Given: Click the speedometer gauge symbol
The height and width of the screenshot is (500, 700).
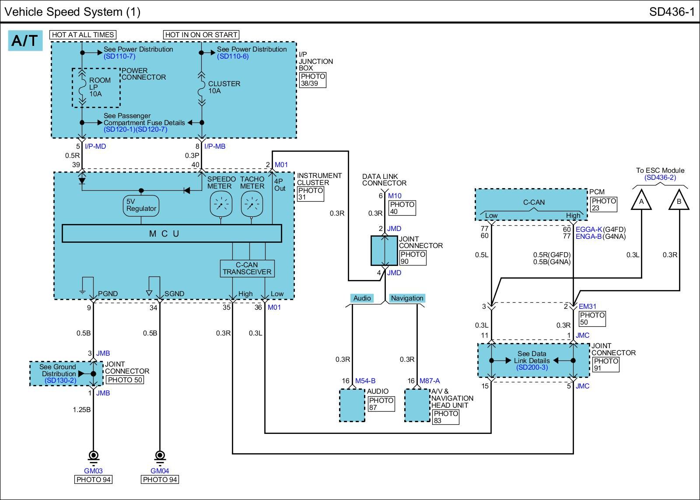Looking at the screenshot, I should (220, 205).
